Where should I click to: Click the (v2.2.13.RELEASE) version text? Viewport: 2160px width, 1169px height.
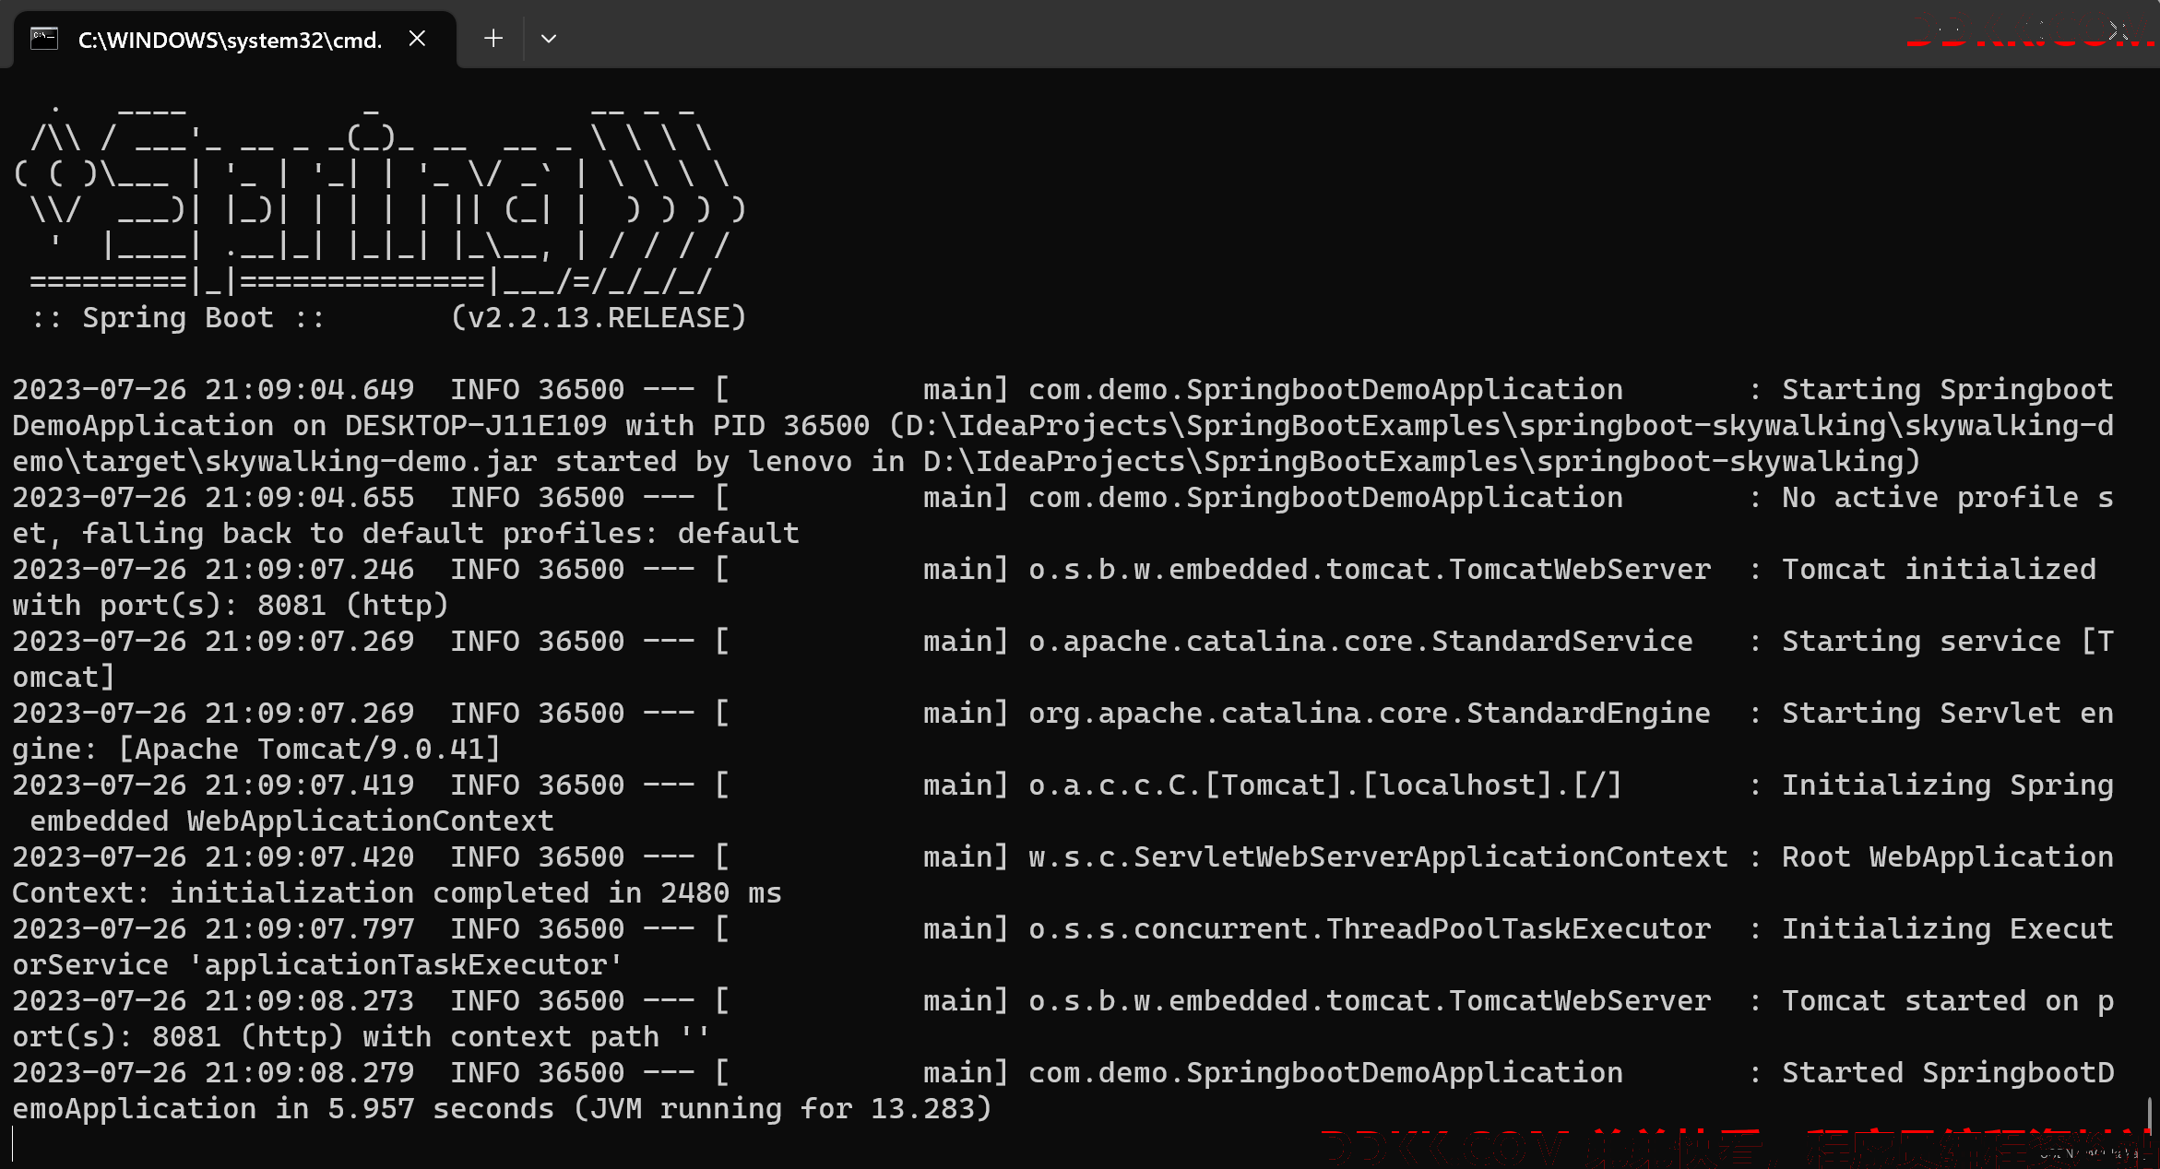(x=599, y=318)
